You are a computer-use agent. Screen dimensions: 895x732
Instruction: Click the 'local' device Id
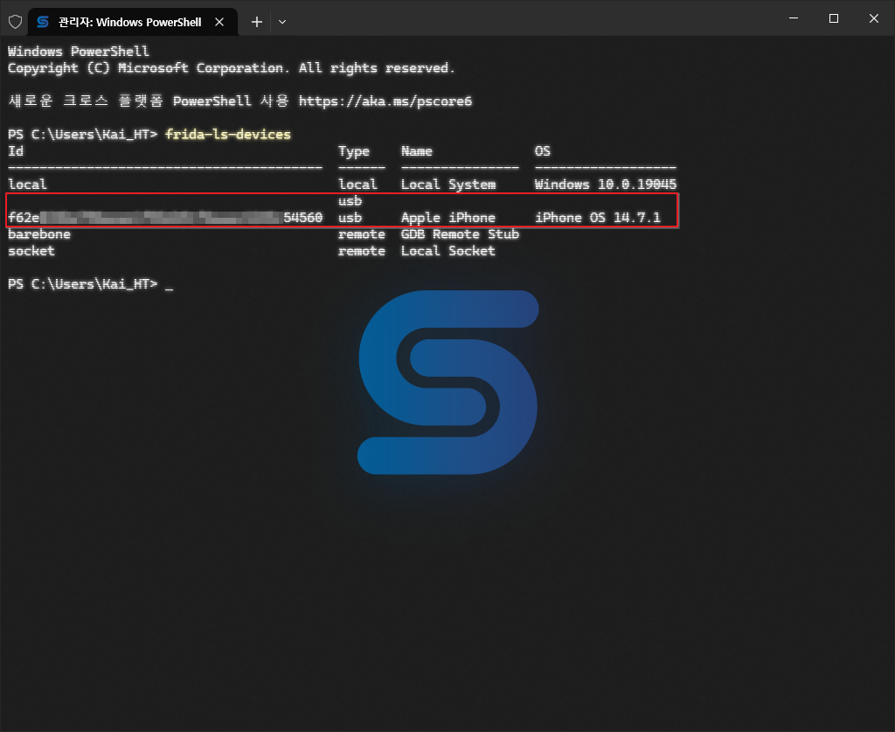pos(27,184)
